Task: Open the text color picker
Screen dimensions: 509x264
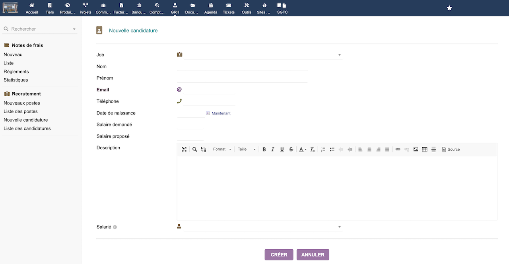Action: pyautogui.click(x=303, y=149)
